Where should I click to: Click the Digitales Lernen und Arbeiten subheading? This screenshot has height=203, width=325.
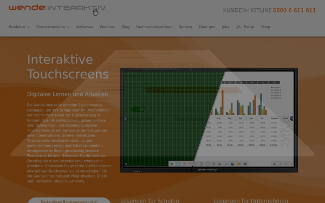[68, 94]
